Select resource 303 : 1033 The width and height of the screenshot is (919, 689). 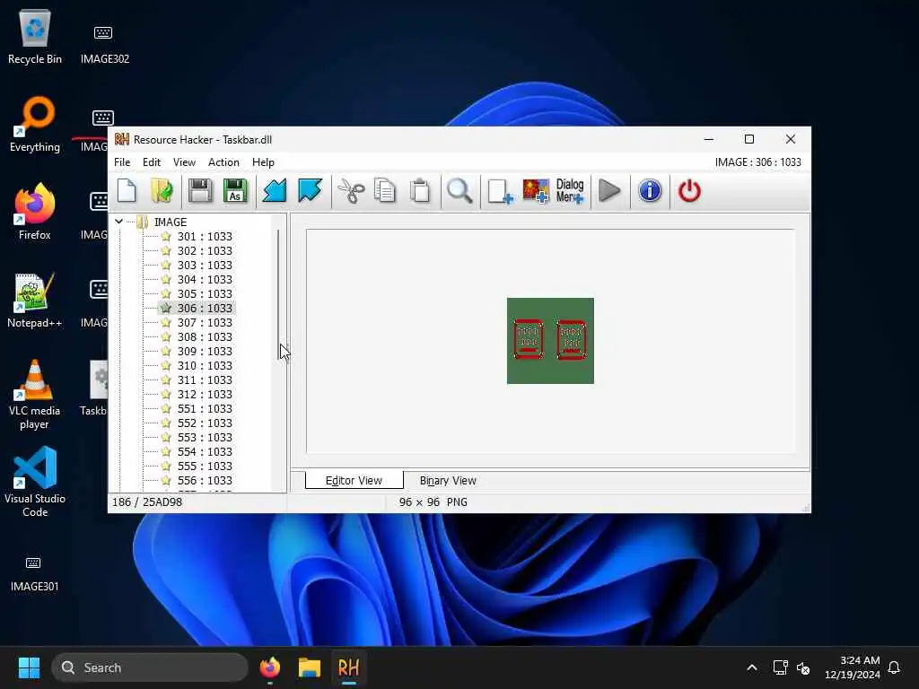tap(205, 266)
